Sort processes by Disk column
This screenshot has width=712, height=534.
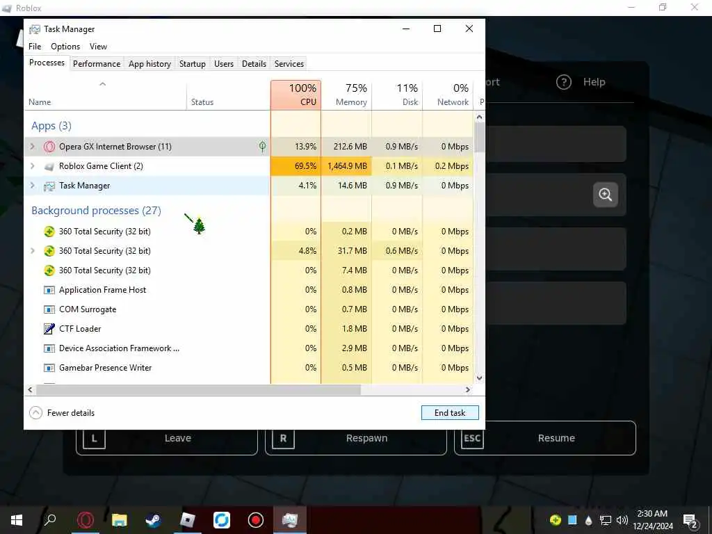pyautogui.click(x=397, y=95)
